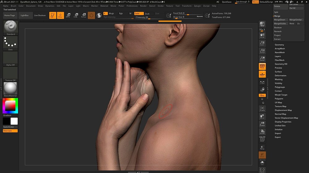Click the MergeVisible button
The width and height of the screenshot is (309, 173).
click(281, 24)
